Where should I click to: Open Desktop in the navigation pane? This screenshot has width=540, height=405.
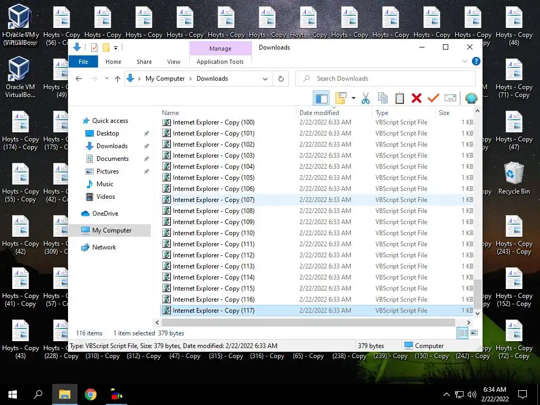click(108, 133)
